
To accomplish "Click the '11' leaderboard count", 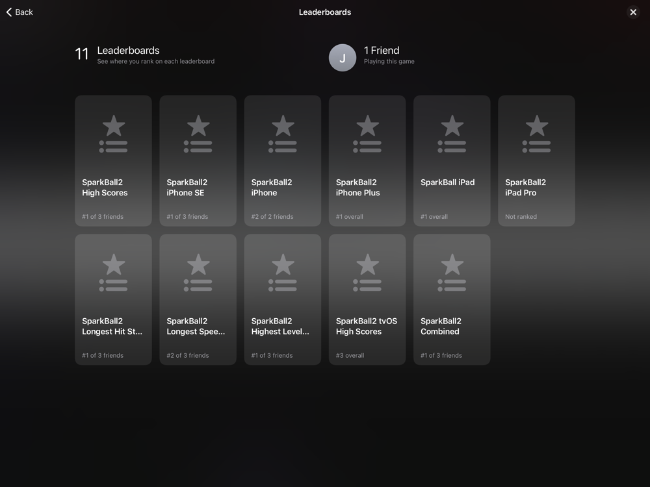I will (82, 54).
